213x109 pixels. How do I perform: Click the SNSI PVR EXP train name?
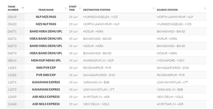tap(46, 68)
